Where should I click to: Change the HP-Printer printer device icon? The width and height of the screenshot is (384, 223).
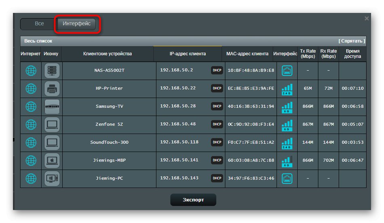click(52, 88)
